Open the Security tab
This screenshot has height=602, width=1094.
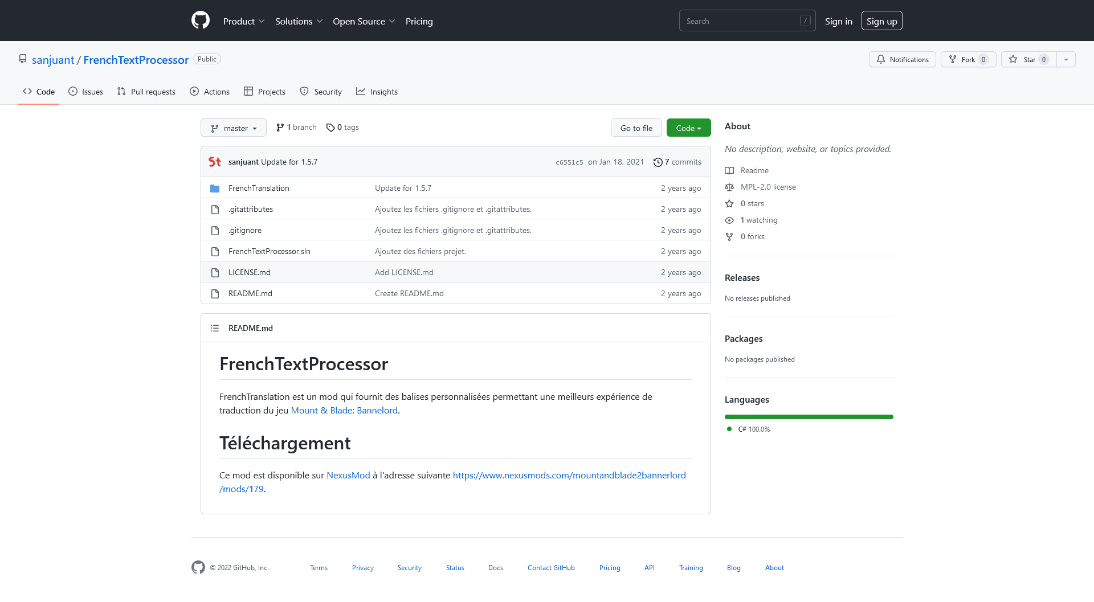click(321, 92)
